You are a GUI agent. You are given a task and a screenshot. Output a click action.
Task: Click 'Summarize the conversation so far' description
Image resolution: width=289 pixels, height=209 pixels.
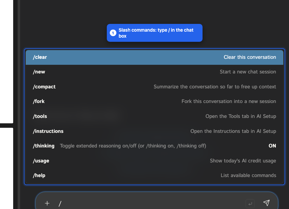click(x=215, y=87)
